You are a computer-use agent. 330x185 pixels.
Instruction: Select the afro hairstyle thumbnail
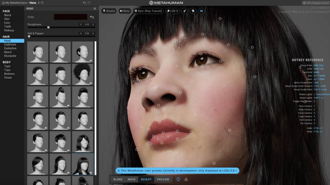(82, 74)
